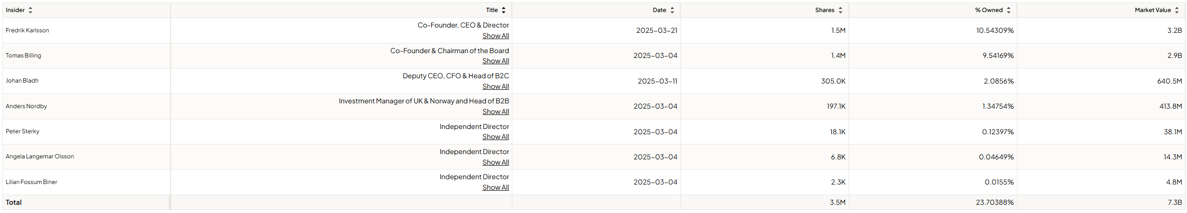Sort table by Insider column icon
1187x213 pixels.
tap(30, 10)
